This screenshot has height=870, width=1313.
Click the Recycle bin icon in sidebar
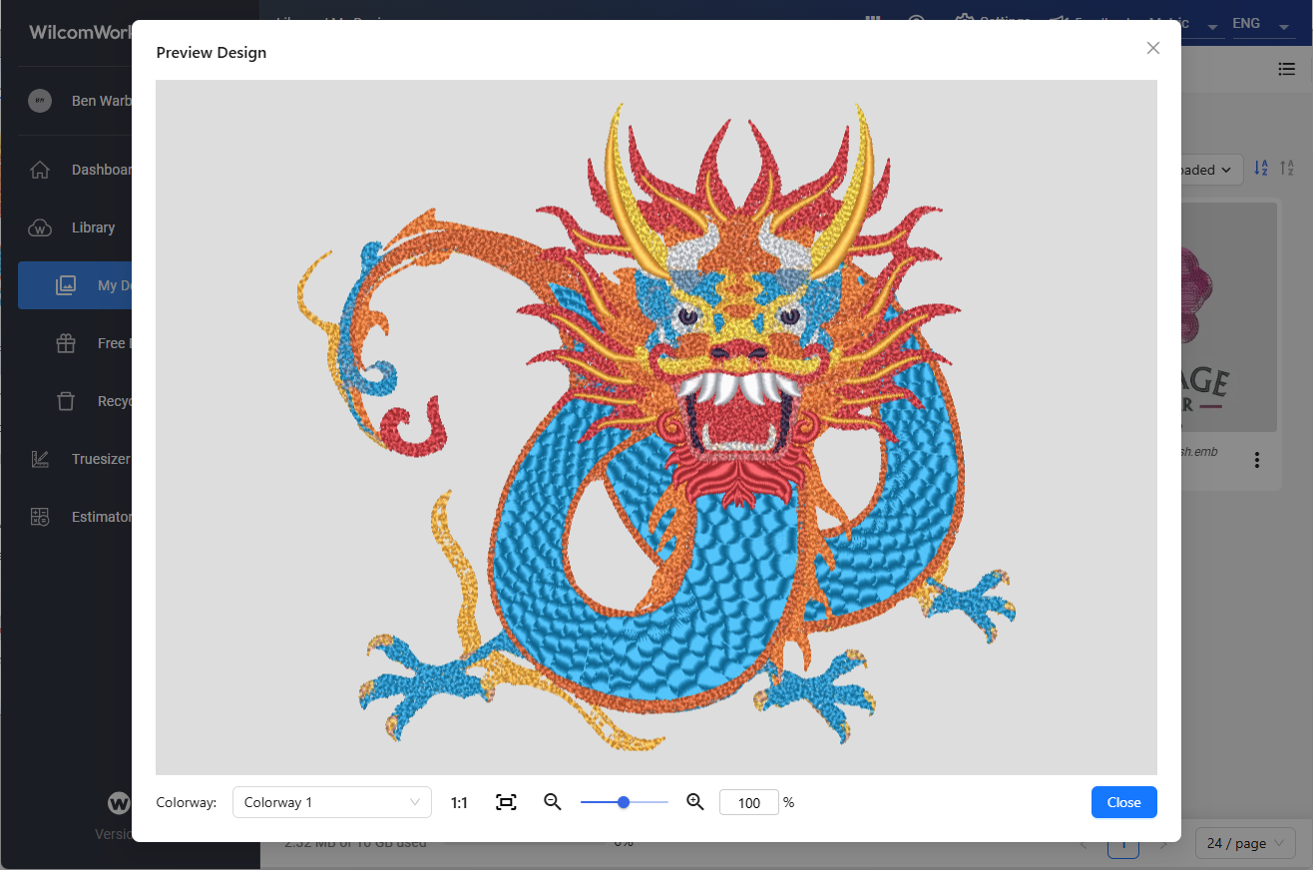coord(66,401)
